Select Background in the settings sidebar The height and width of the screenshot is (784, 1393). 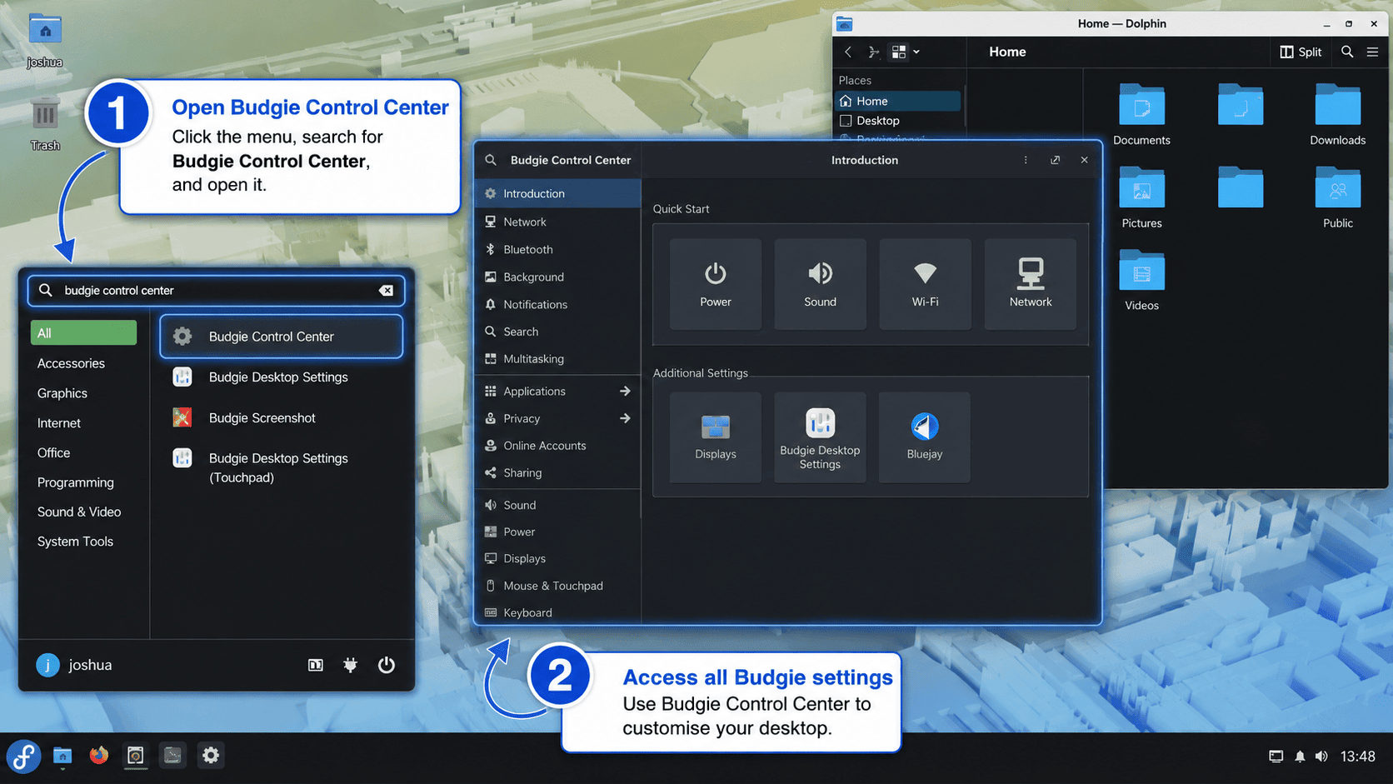pos(558,277)
